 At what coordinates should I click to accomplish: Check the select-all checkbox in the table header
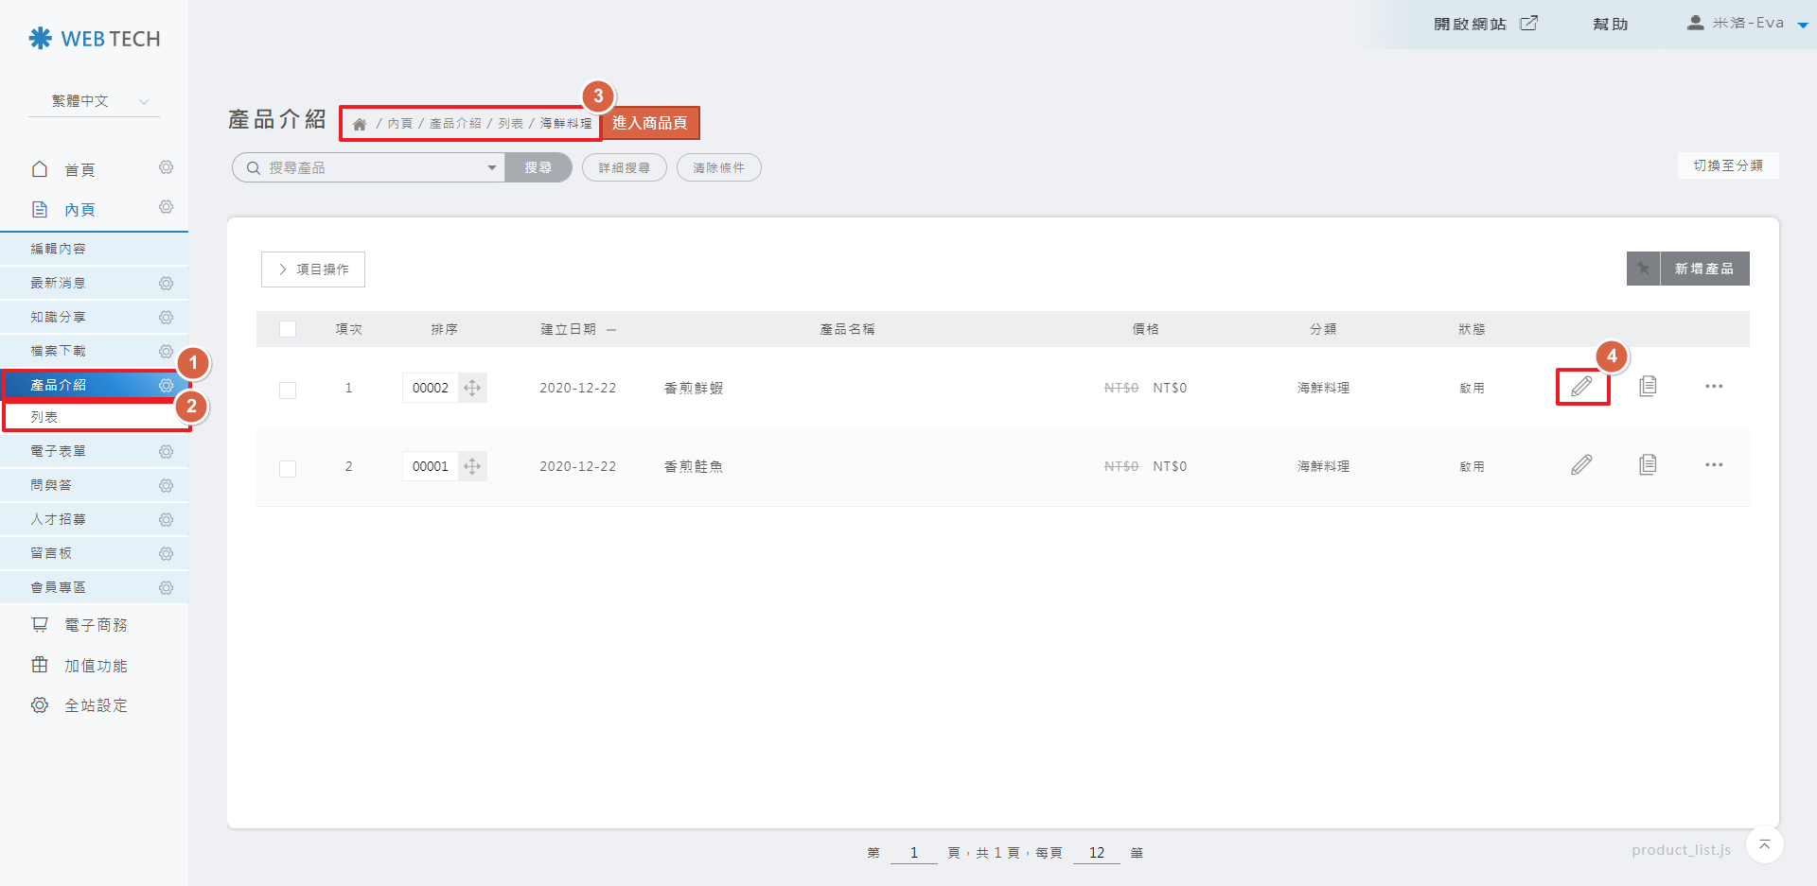[x=288, y=329]
